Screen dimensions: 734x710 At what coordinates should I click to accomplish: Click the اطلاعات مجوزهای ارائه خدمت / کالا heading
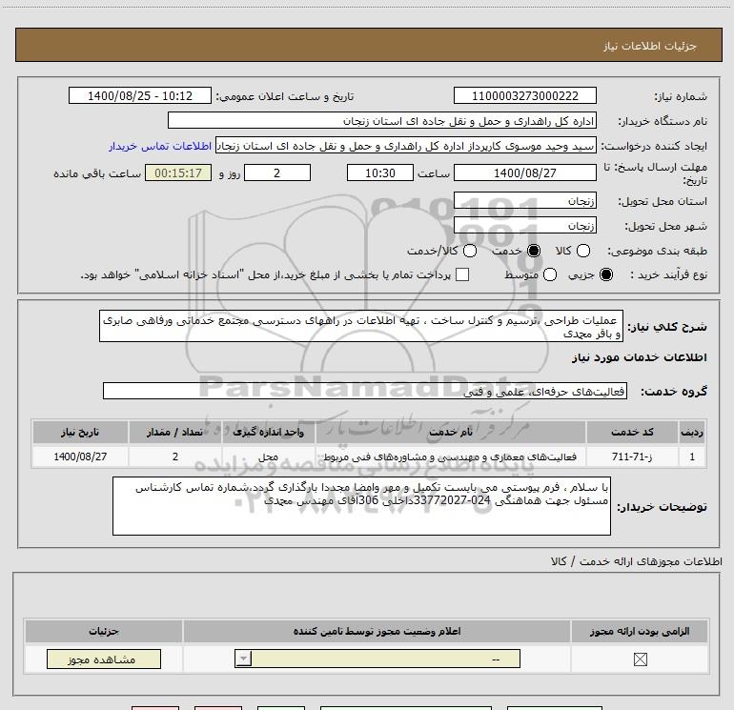tap(636, 561)
